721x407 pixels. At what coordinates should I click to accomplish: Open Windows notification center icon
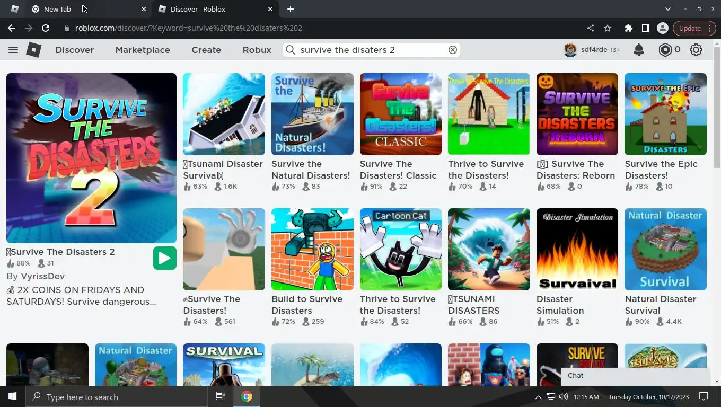coord(704,396)
